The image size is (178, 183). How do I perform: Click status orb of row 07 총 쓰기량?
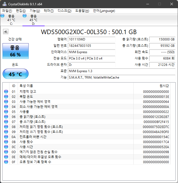pyautogui.click(x=6, y=122)
